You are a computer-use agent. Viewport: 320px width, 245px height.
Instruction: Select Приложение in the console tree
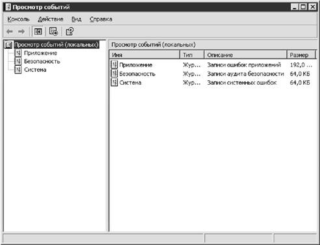(x=40, y=53)
